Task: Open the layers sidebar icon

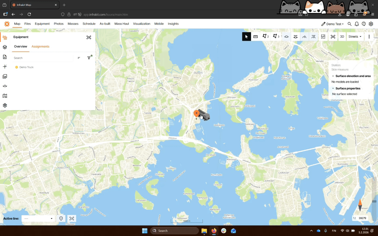Action: point(5,47)
